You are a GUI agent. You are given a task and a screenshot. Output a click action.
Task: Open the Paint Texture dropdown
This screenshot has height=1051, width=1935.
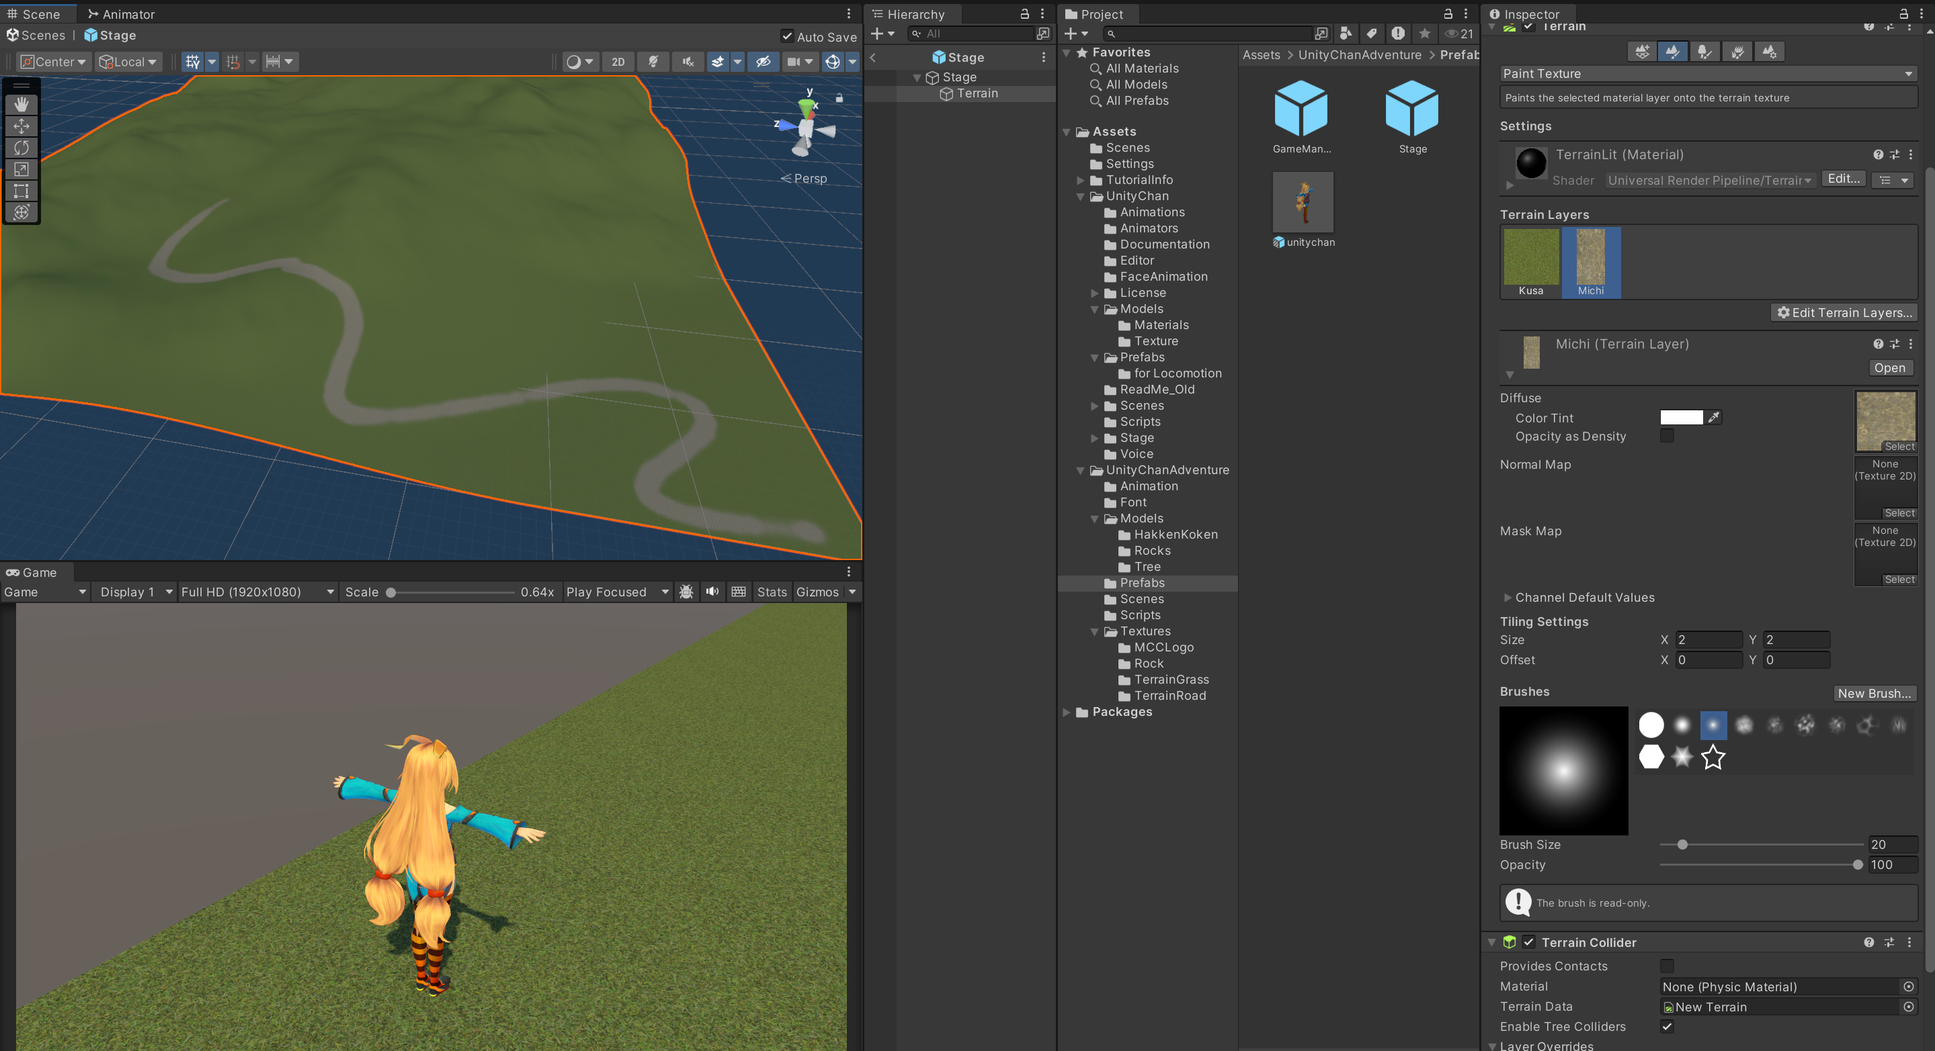pyautogui.click(x=1706, y=74)
